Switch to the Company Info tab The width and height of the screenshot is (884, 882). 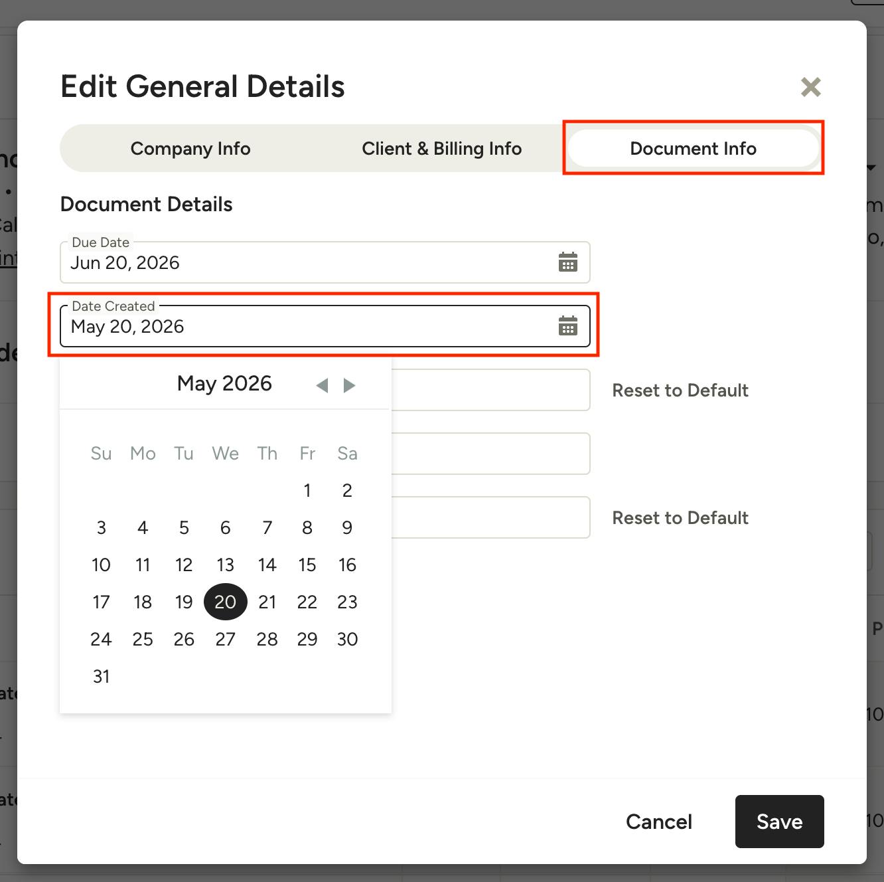190,148
